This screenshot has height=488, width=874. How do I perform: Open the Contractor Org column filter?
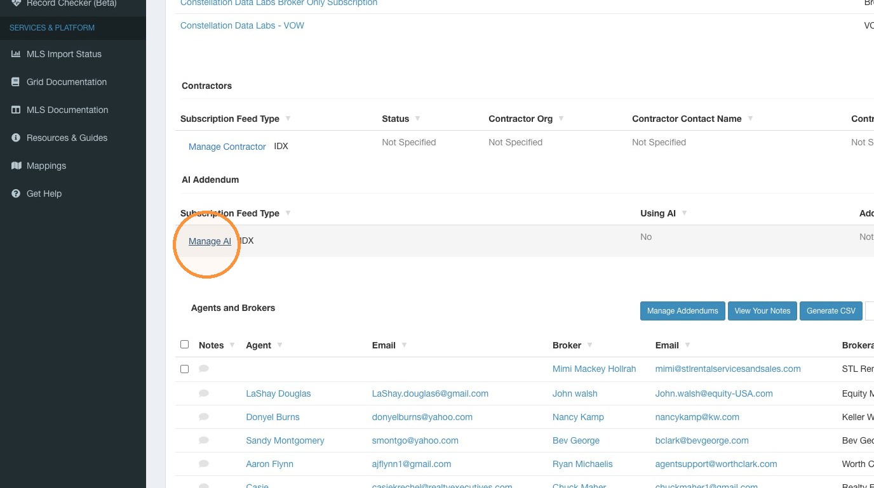click(561, 119)
